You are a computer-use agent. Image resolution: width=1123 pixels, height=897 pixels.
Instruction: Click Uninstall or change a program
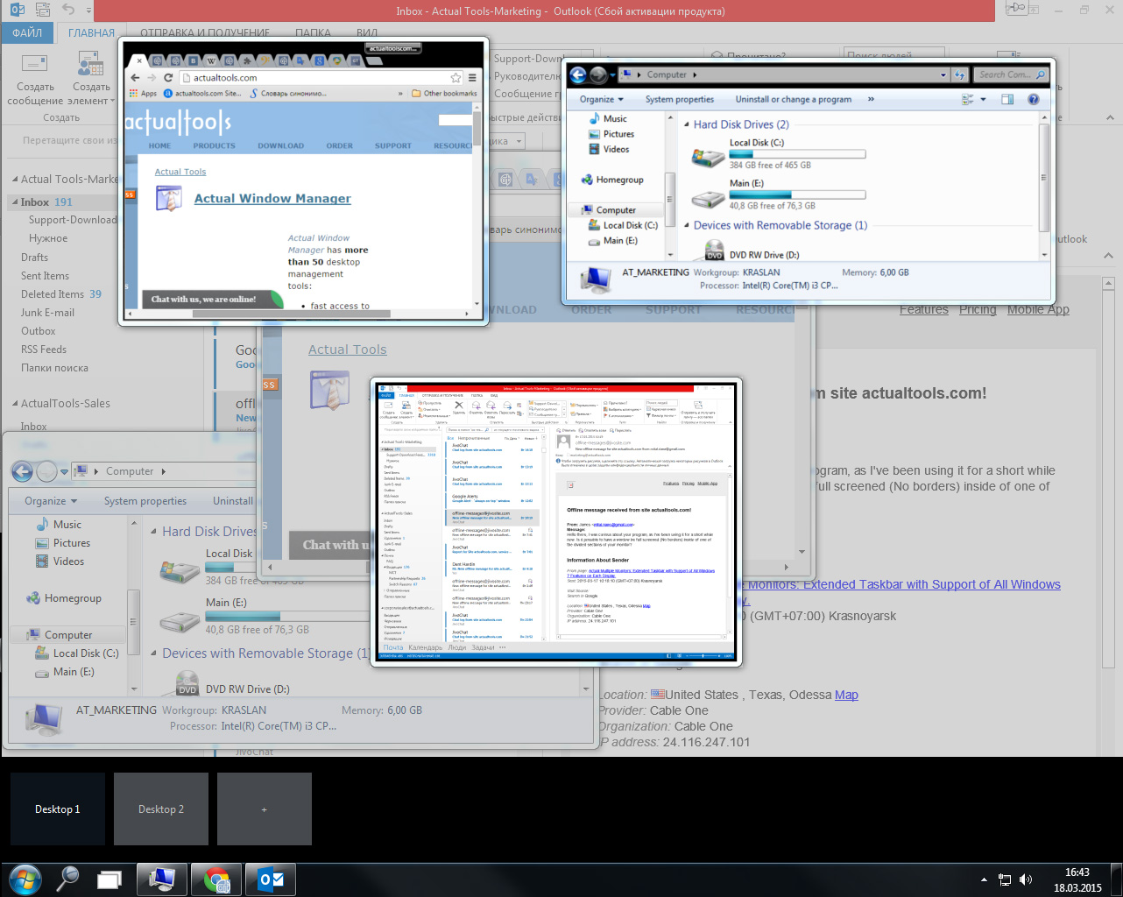[794, 99]
